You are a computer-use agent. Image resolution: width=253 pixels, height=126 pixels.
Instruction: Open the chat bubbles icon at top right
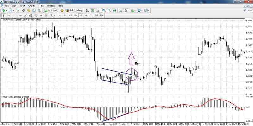pos(250,10)
